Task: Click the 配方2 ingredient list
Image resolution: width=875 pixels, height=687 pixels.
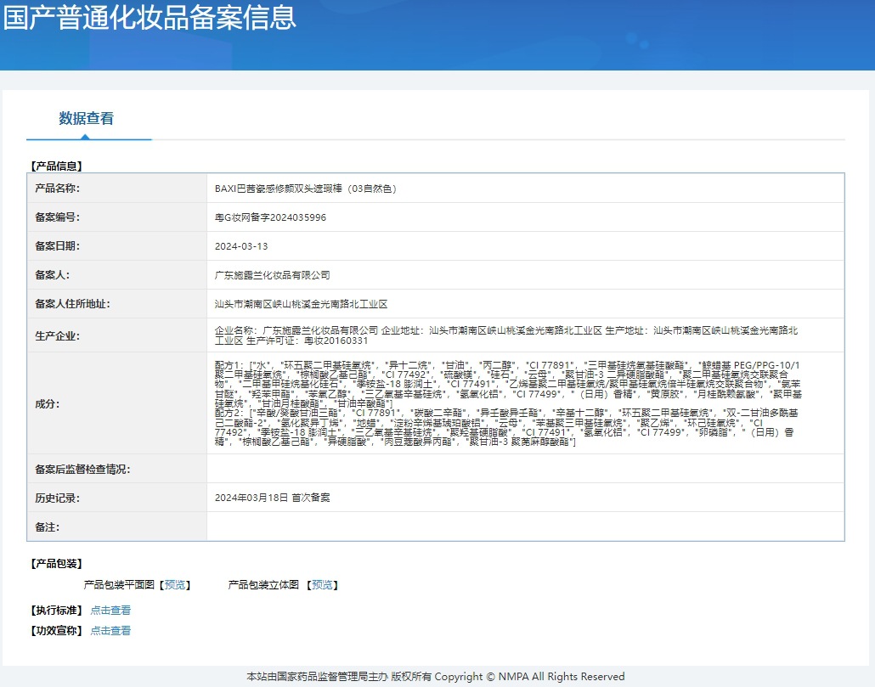Action: point(506,427)
